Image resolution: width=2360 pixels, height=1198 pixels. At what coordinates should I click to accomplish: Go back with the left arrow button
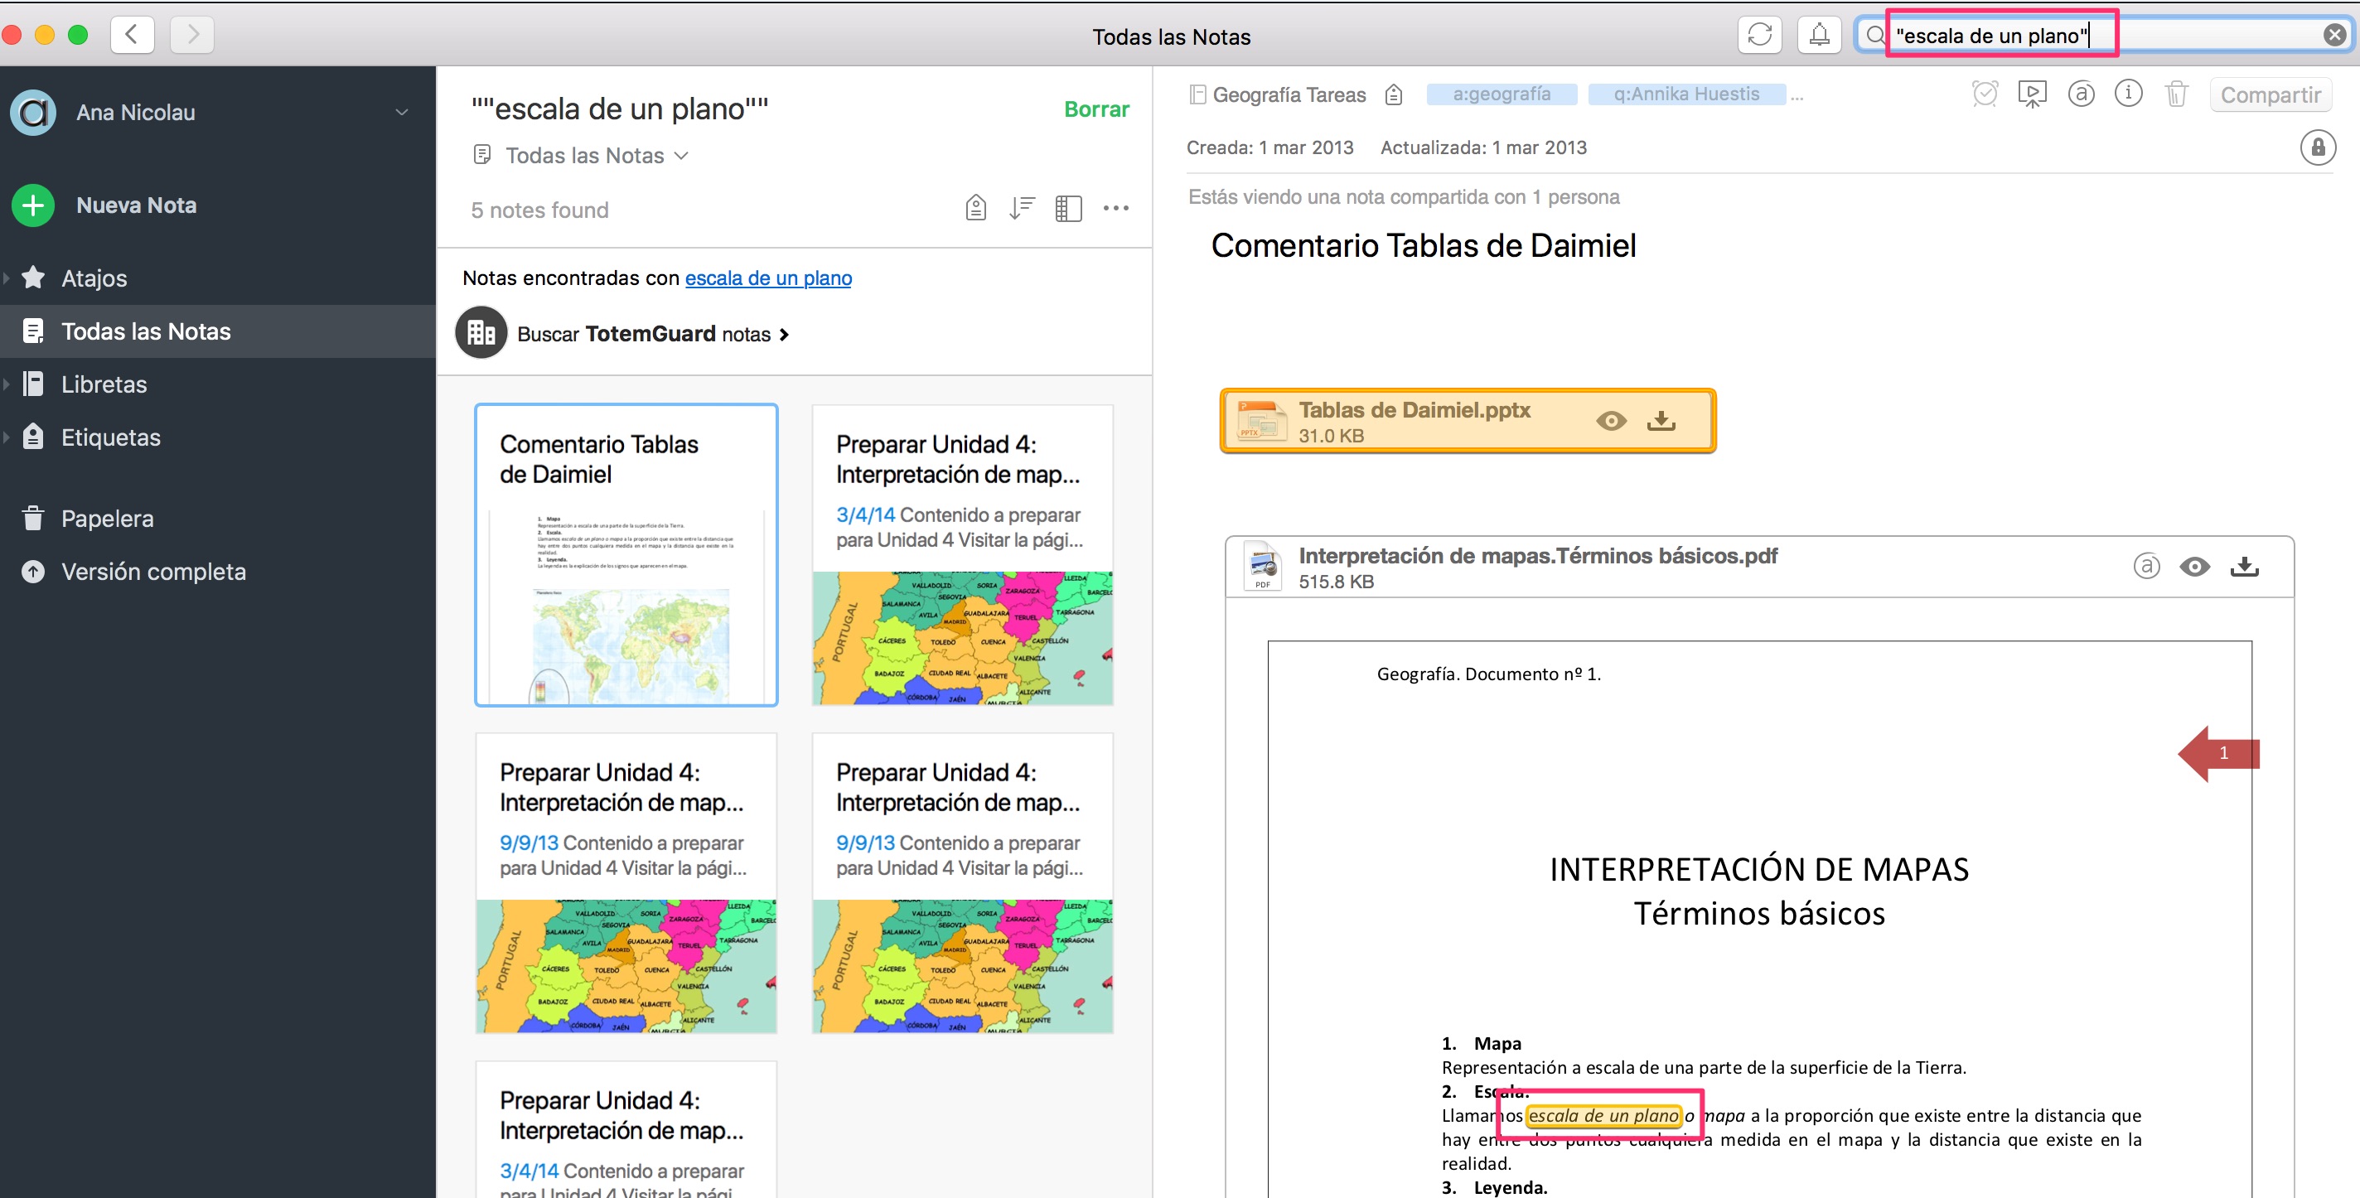coord(132,35)
